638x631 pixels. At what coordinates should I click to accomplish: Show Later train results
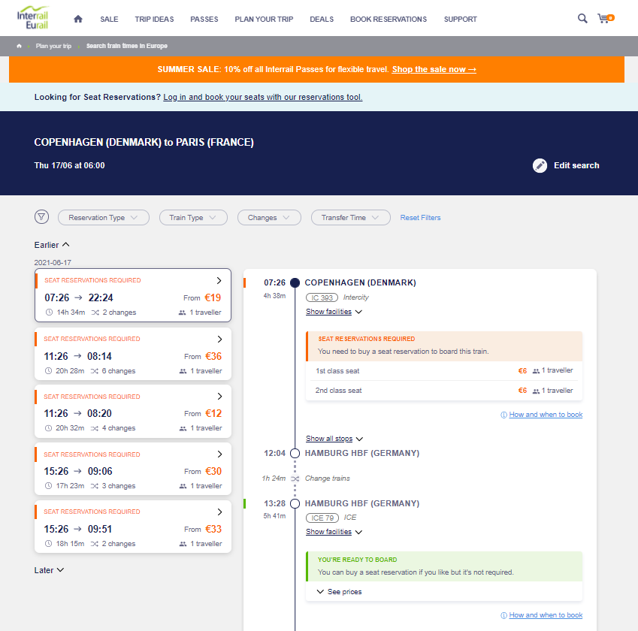click(49, 570)
